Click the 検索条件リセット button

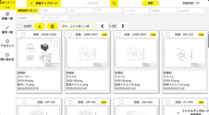coord(28,10)
